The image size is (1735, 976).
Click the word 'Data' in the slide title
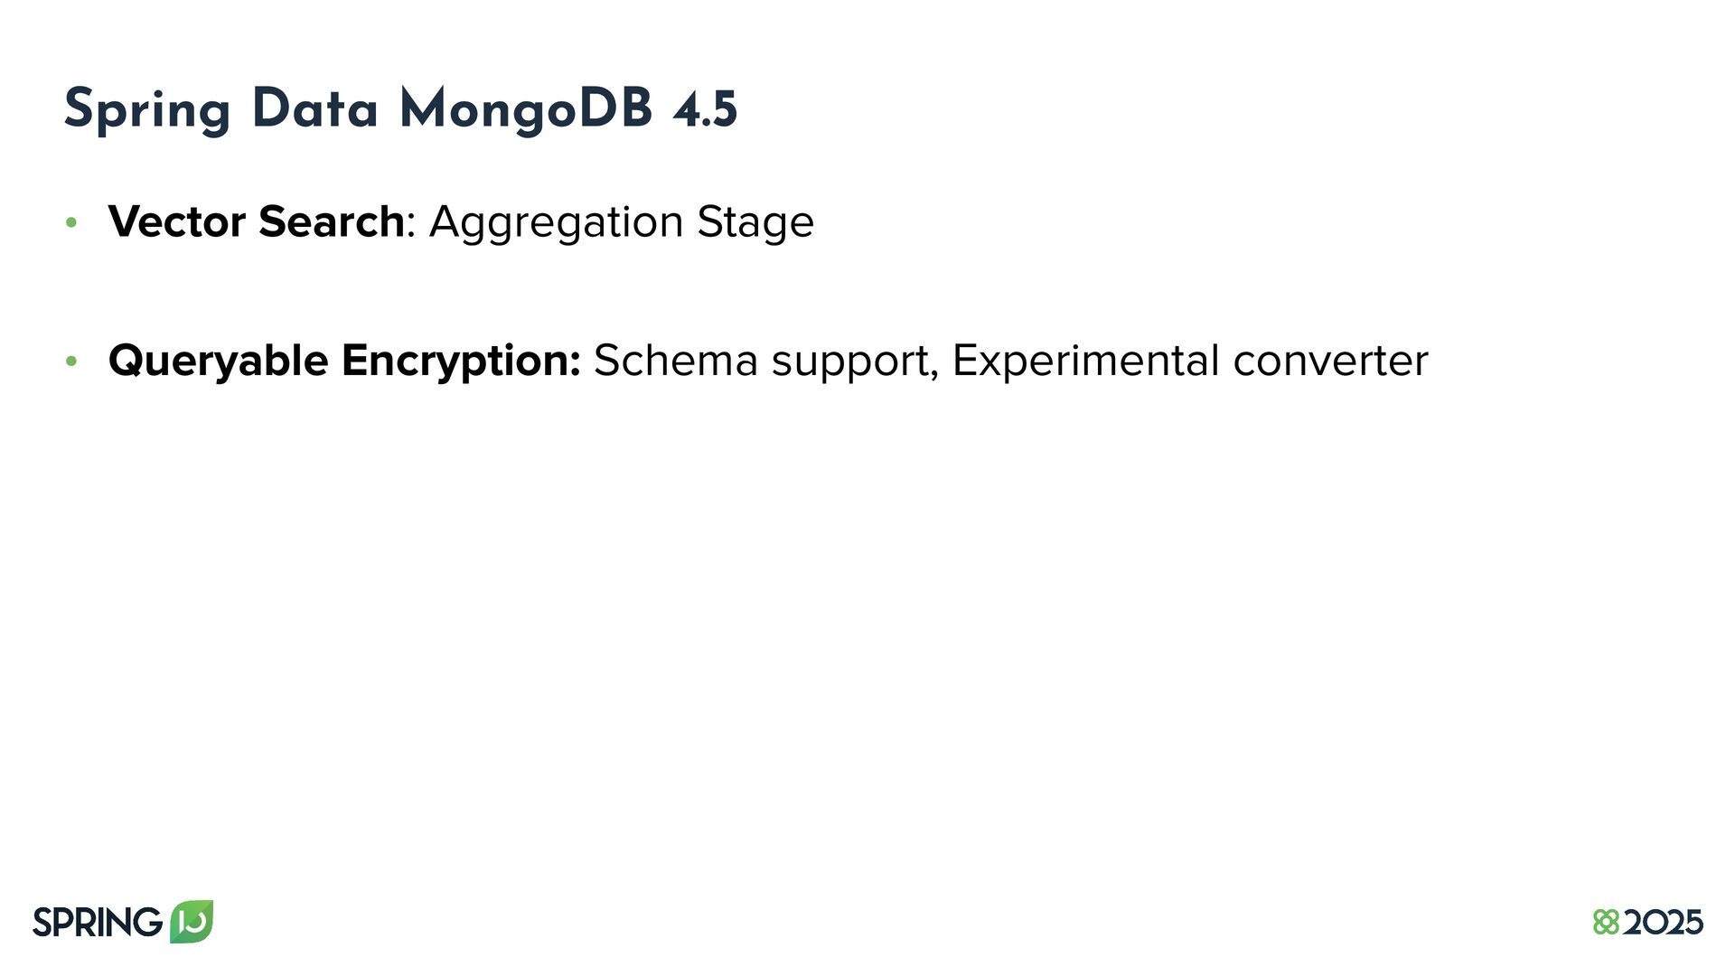click(x=314, y=109)
